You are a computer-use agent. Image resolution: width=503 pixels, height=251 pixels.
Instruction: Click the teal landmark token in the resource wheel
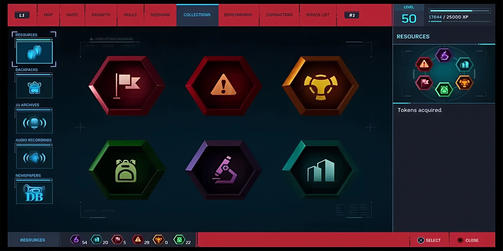[x=464, y=64]
